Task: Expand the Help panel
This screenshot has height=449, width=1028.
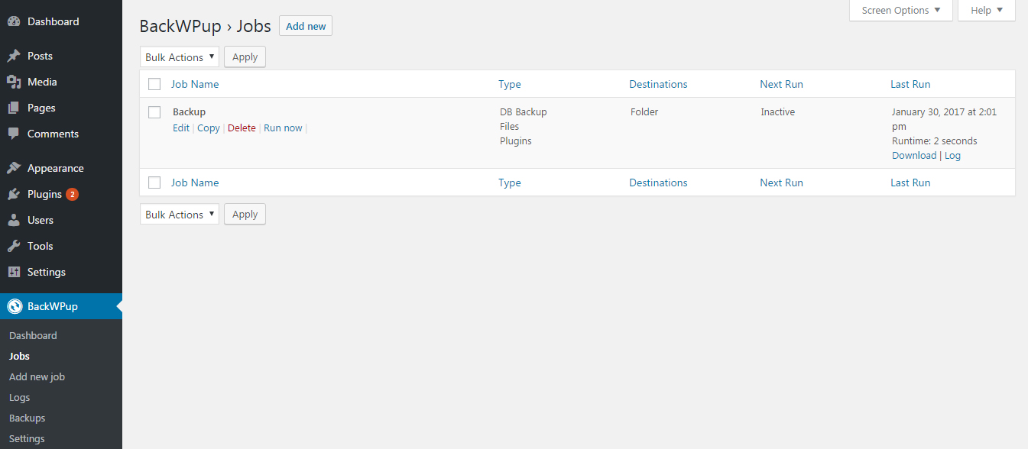Action: pyautogui.click(x=987, y=11)
